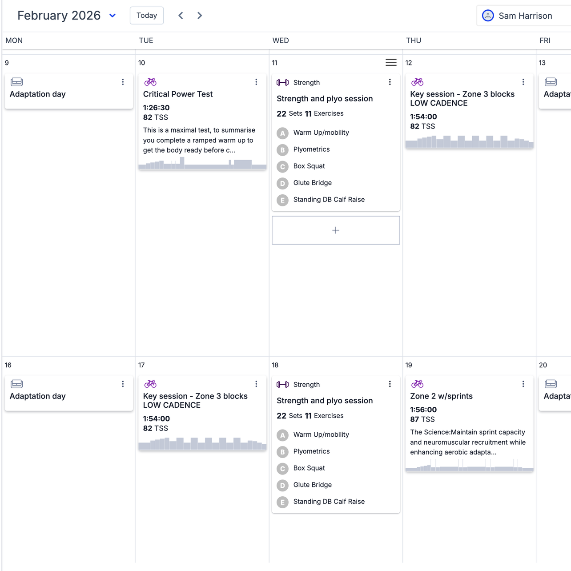
Task: Open the options menu on Critical Power Test
Action: (x=256, y=82)
